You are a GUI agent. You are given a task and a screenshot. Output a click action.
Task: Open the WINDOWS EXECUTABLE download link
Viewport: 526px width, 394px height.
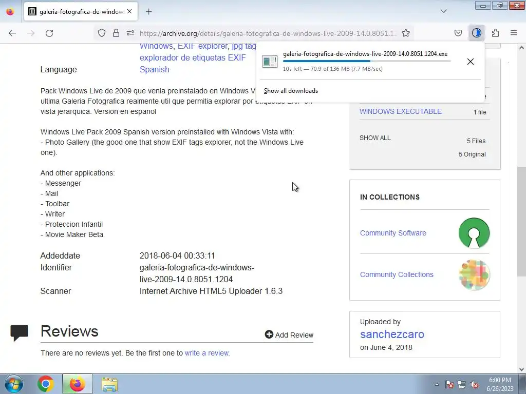tap(401, 111)
